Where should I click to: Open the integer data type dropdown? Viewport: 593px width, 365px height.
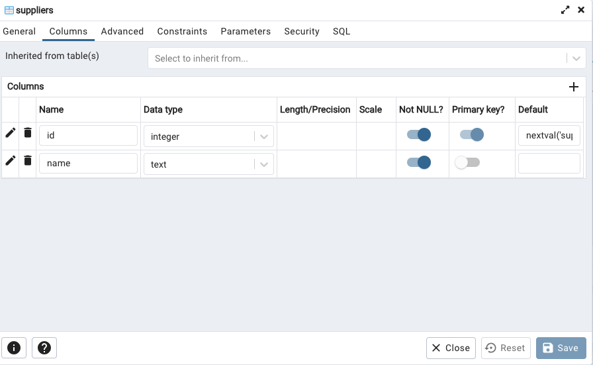point(264,136)
